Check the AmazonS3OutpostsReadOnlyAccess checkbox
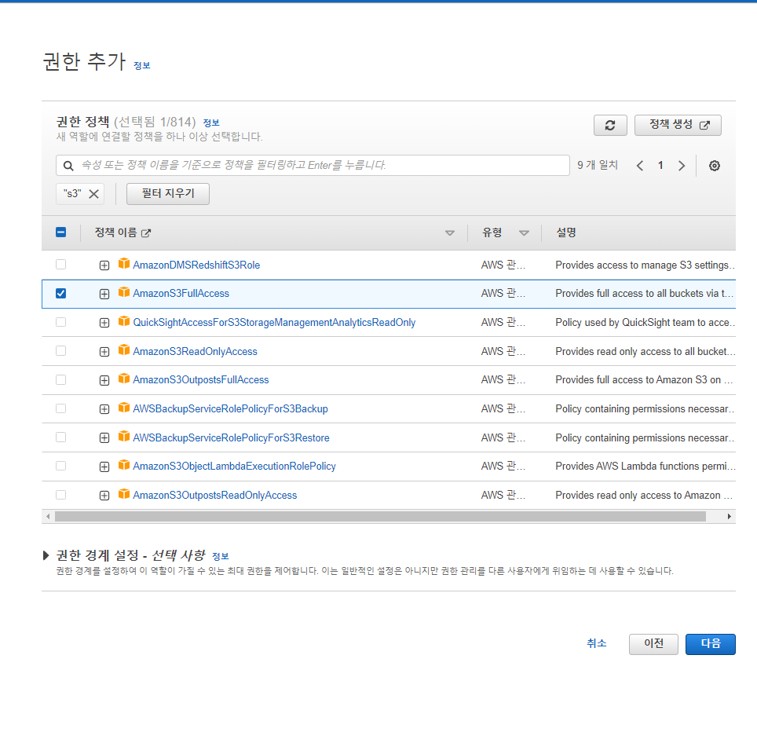The height and width of the screenshot is (743, 757). [x=60, y=495]
